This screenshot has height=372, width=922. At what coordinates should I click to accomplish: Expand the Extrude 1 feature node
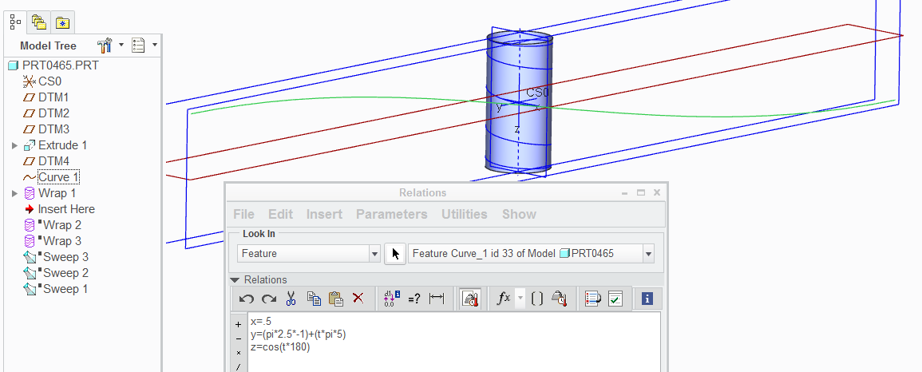click(14, 145)
